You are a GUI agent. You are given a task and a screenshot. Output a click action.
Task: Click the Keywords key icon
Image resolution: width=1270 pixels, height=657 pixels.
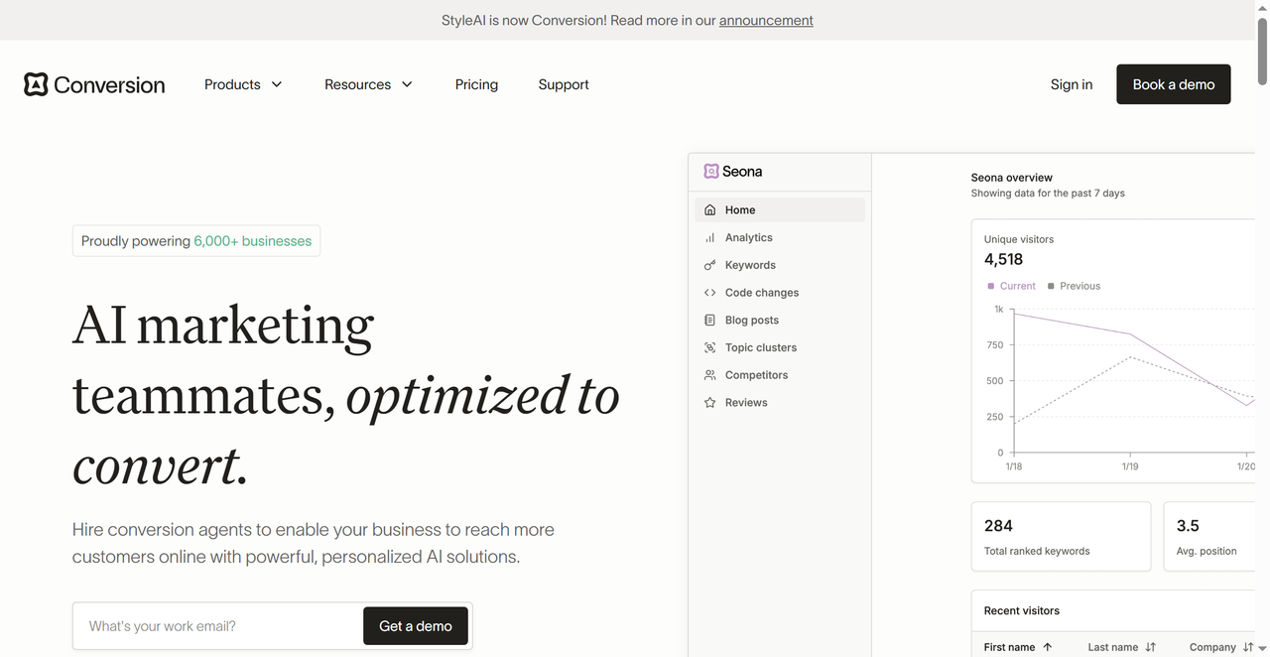(709, 265)
